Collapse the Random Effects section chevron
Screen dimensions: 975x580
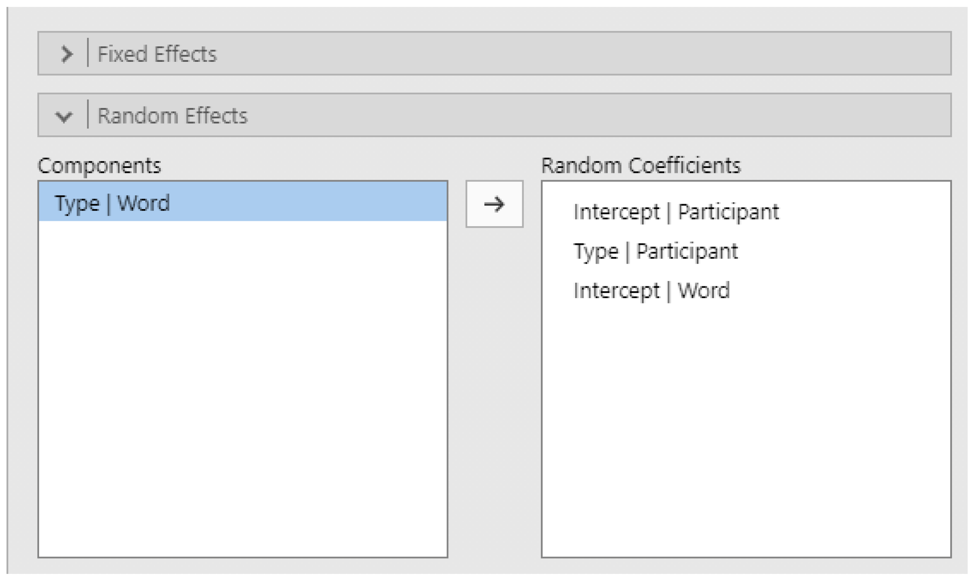(x=64, y=116)
